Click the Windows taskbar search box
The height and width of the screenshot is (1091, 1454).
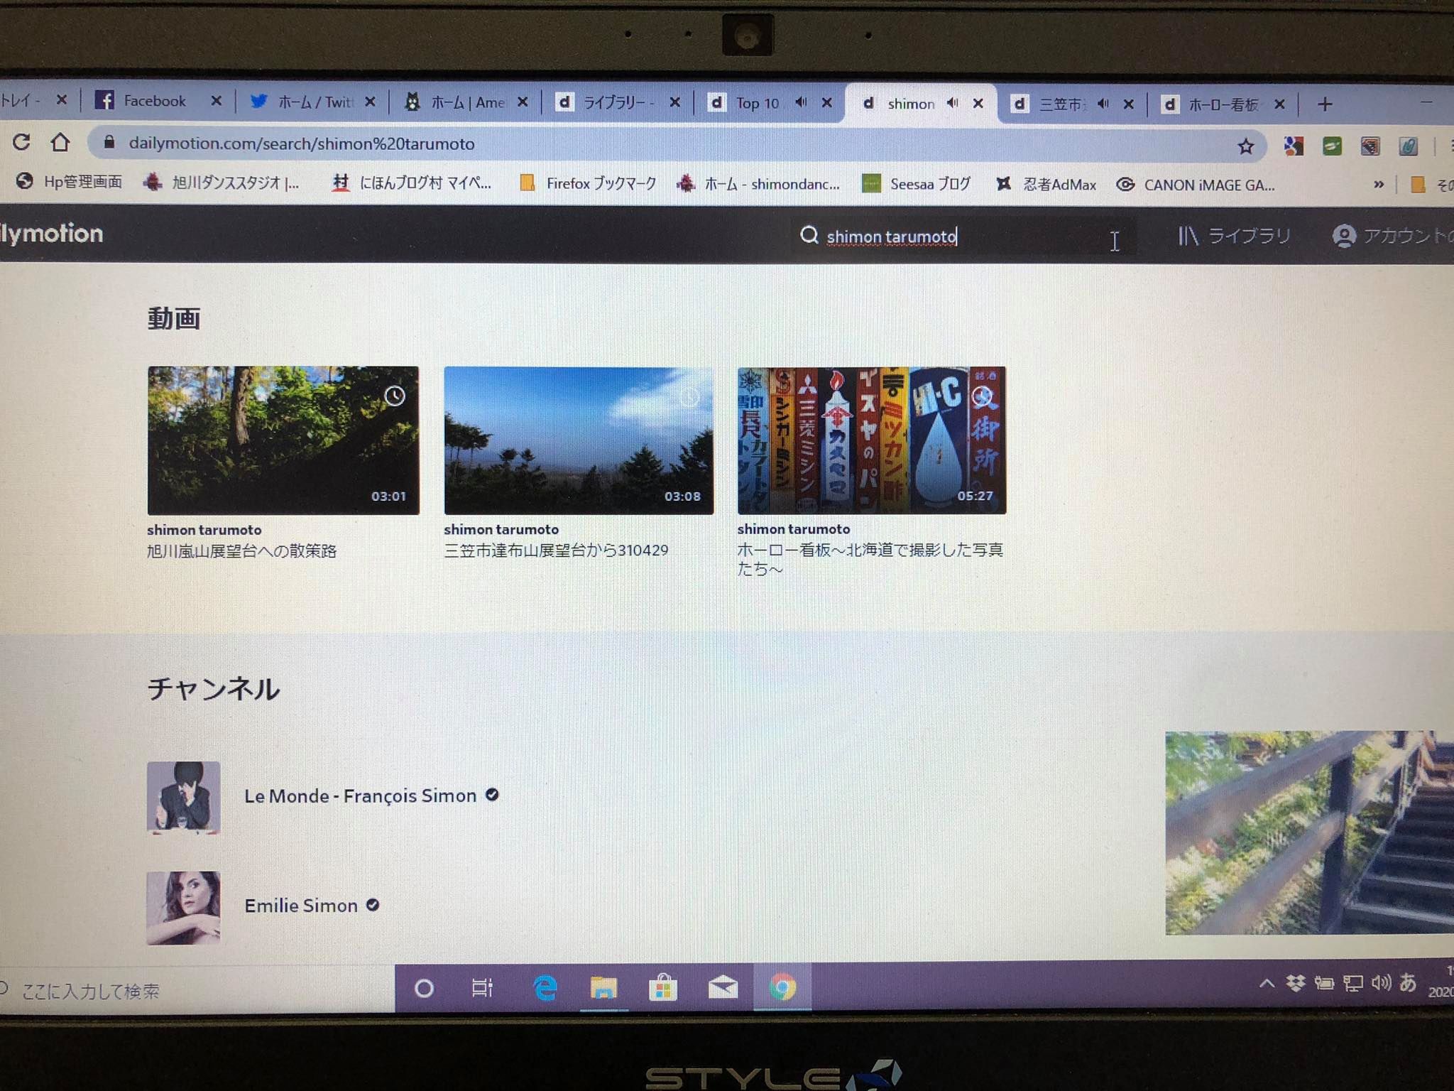tap(197, 990)
